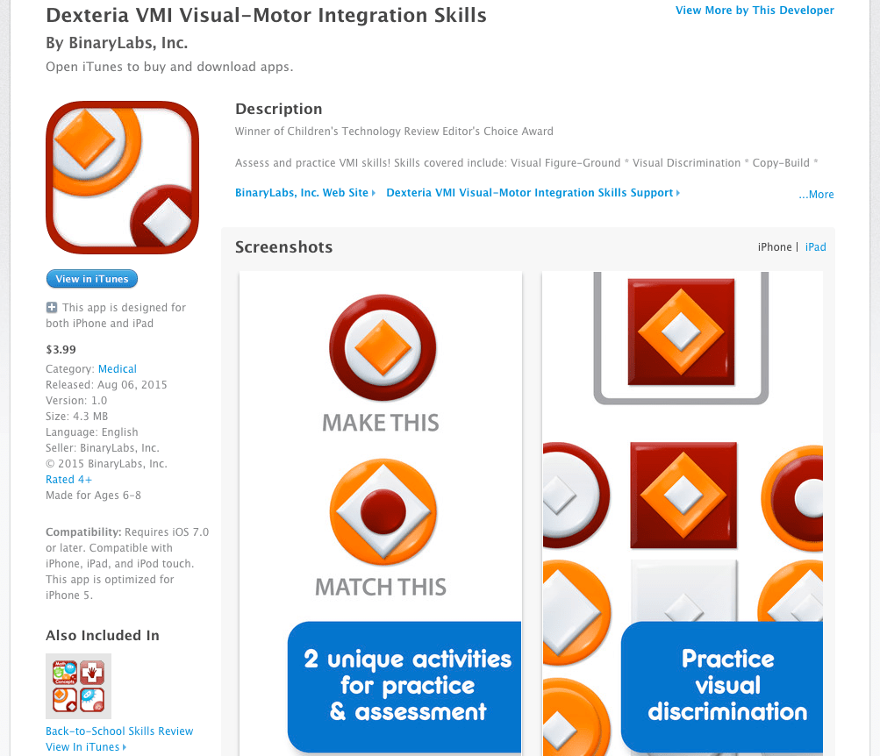Open the Medical category link

[x=118, y=369]
